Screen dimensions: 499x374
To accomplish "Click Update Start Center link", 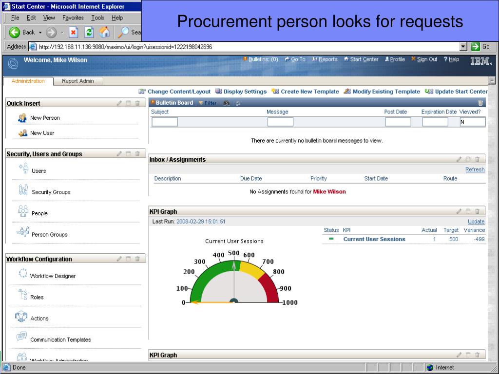I will pos(461,92).
